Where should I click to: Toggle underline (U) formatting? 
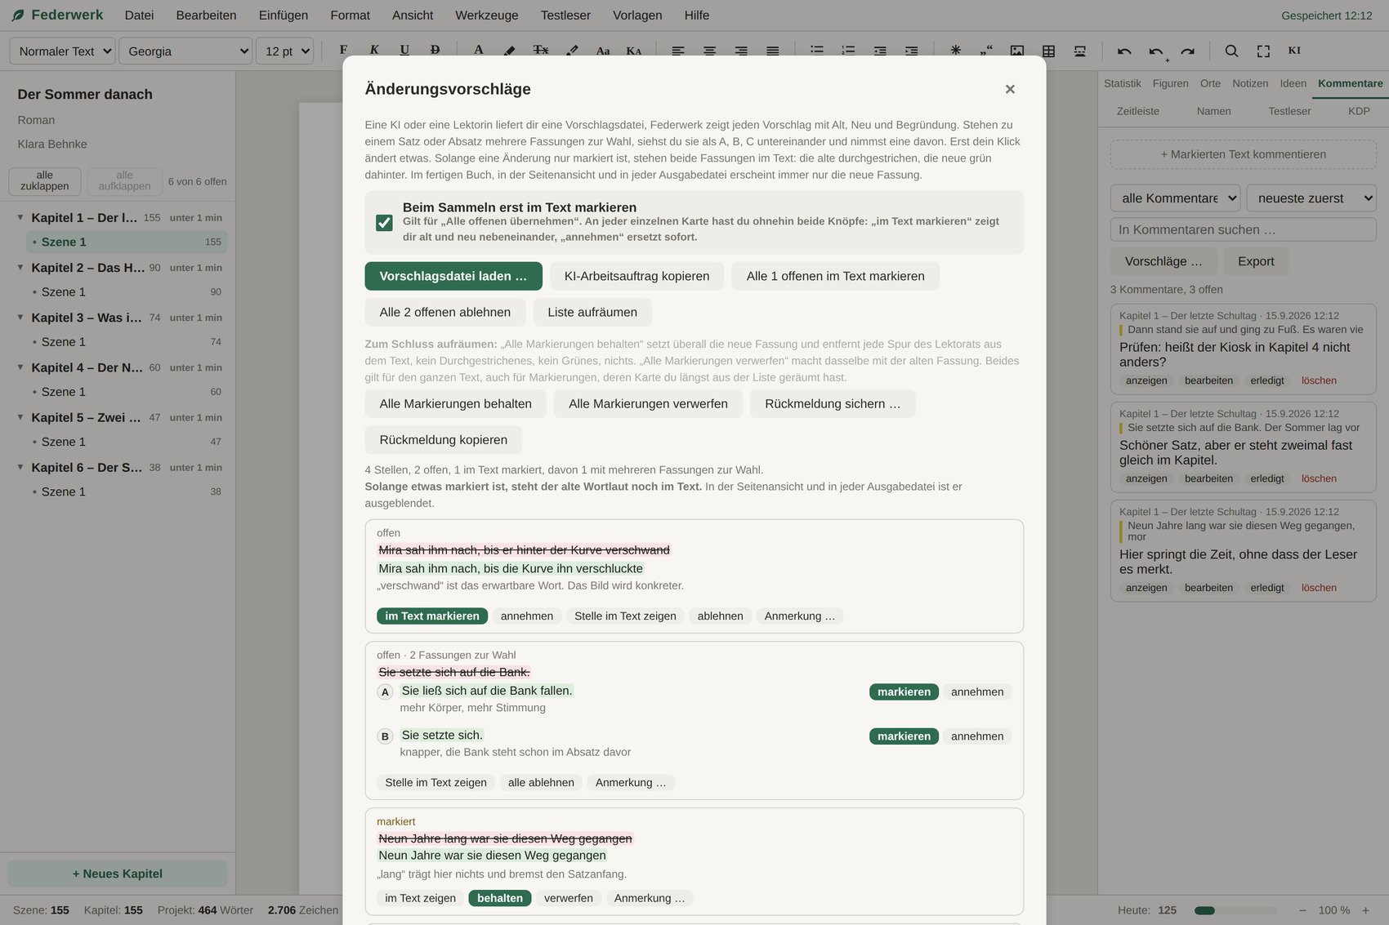click(x=404, y=51)
